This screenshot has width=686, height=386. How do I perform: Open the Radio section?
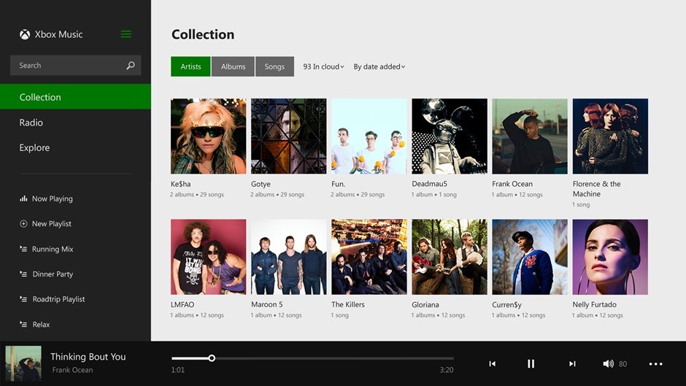(x=31, y=123)
